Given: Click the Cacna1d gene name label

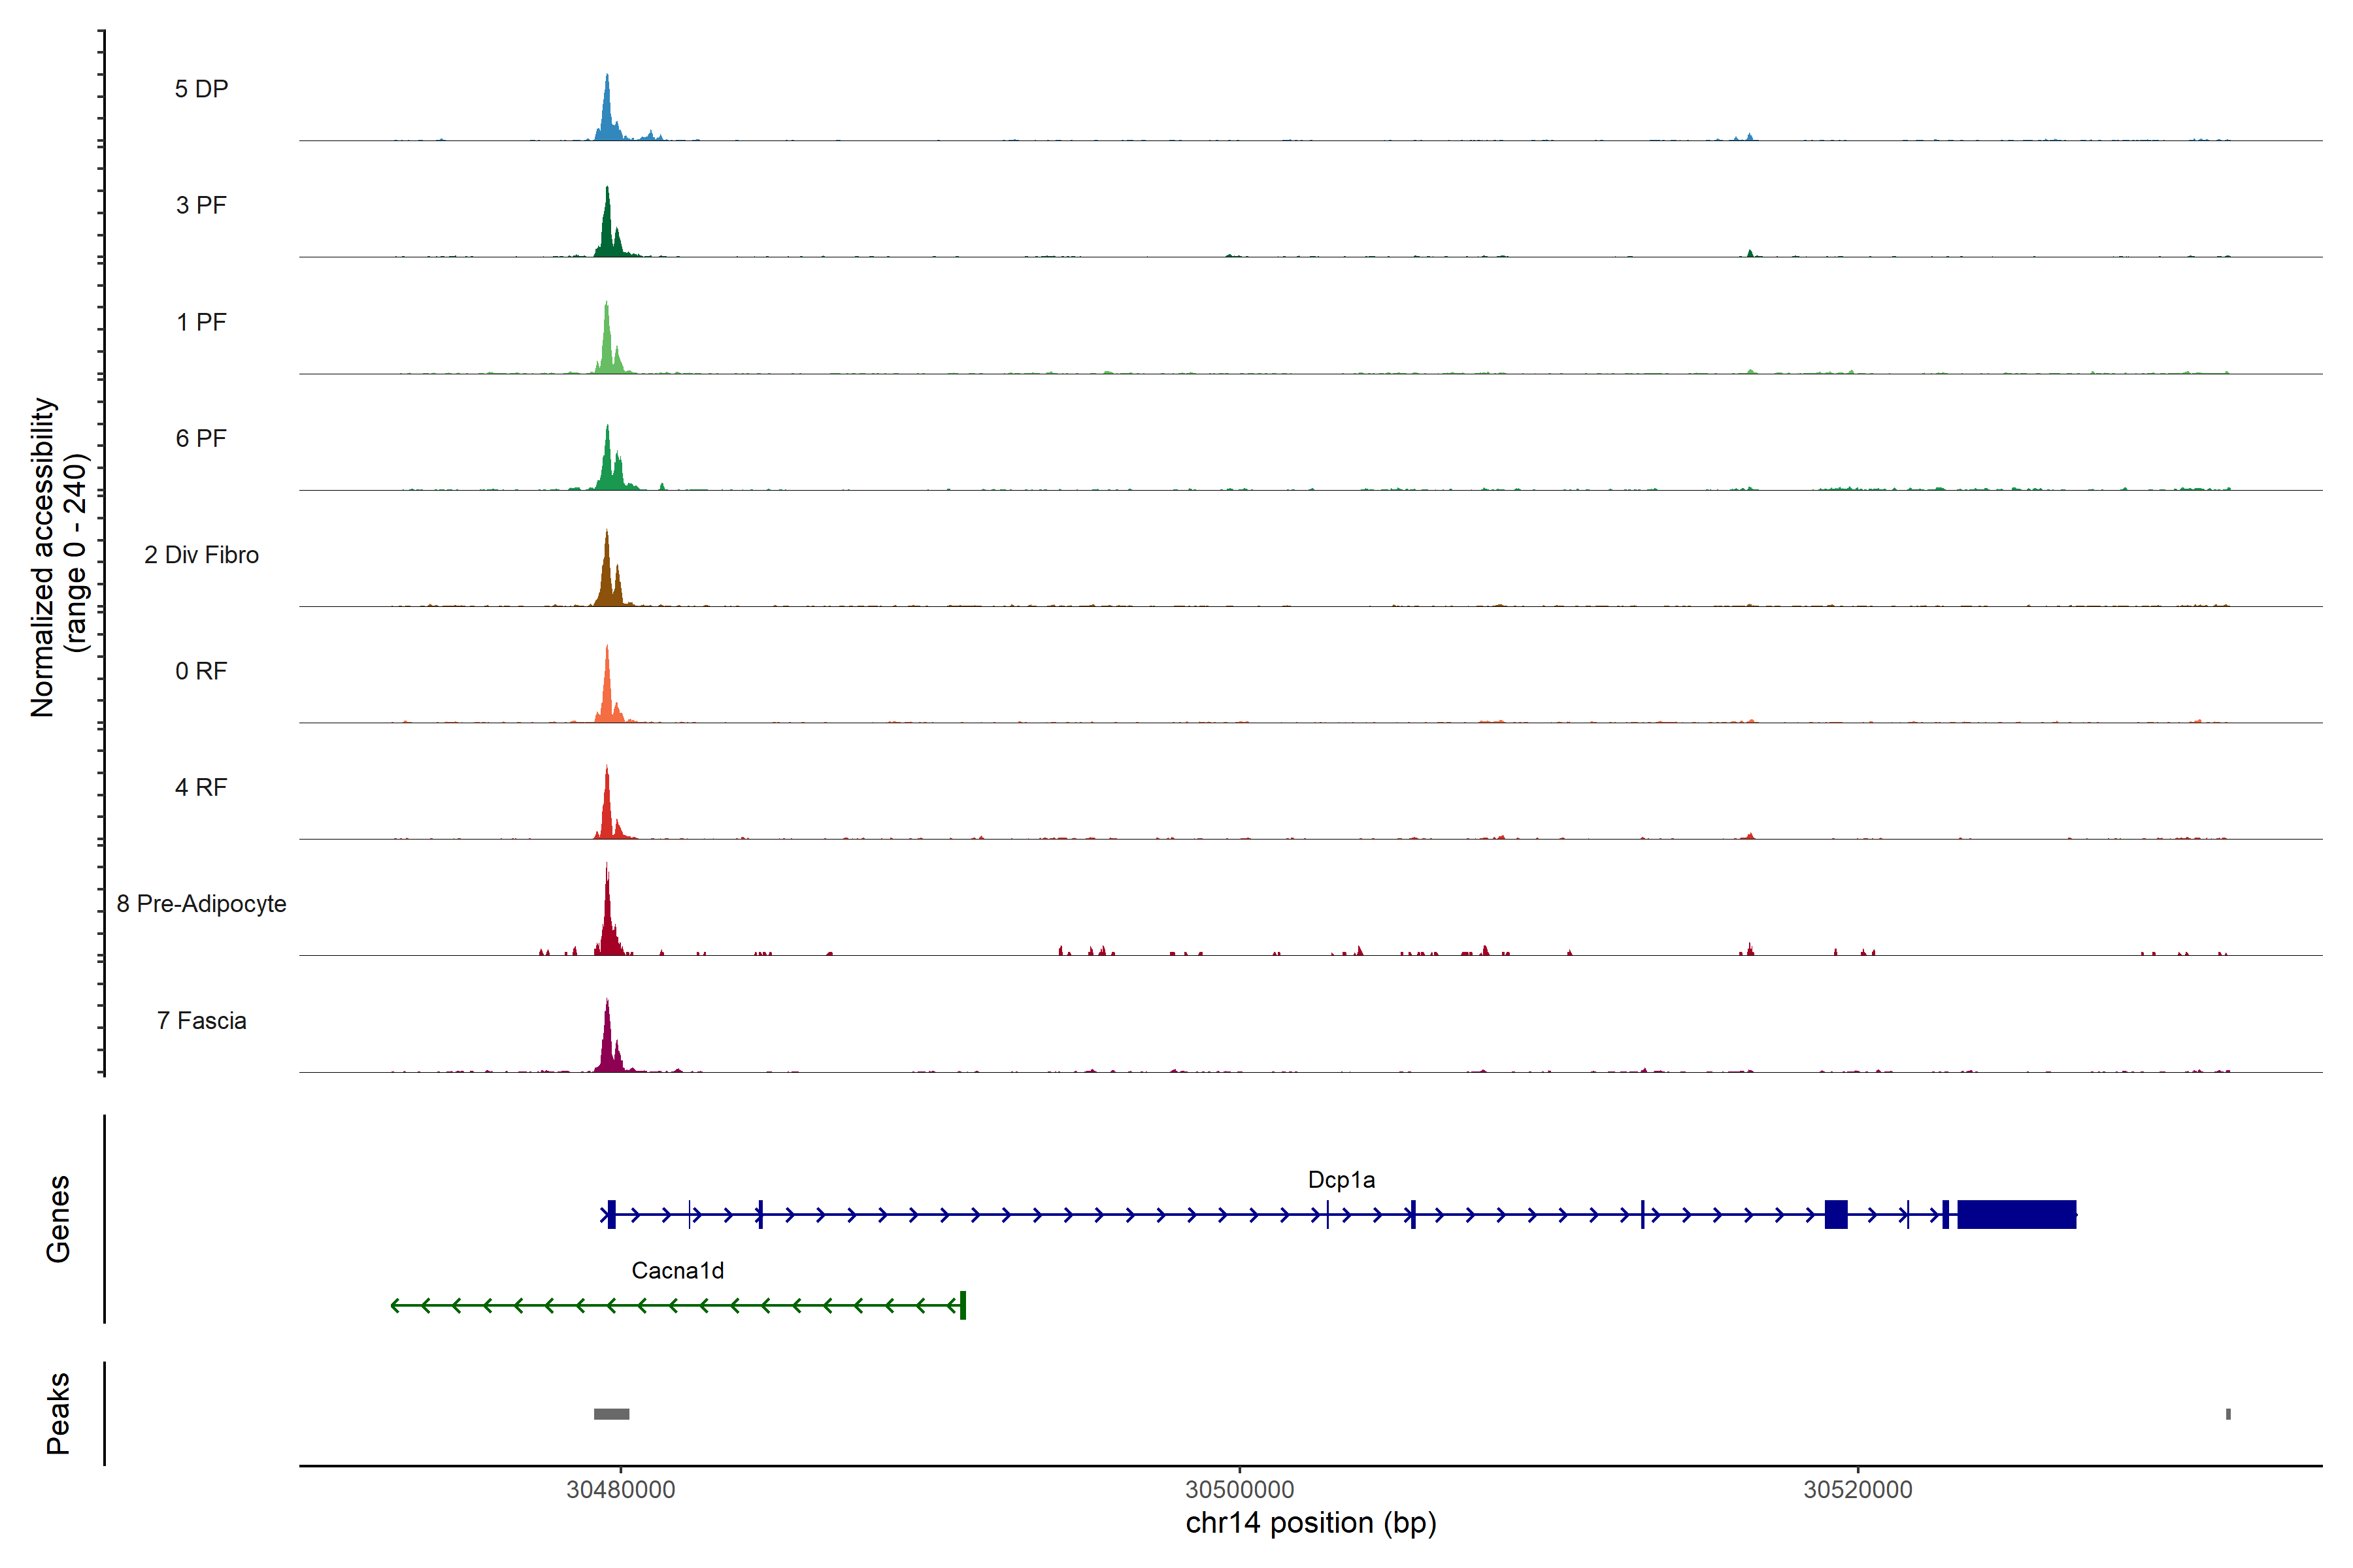Looking at the screenshot, I should pyautogui.click(x=677, y=1271).
